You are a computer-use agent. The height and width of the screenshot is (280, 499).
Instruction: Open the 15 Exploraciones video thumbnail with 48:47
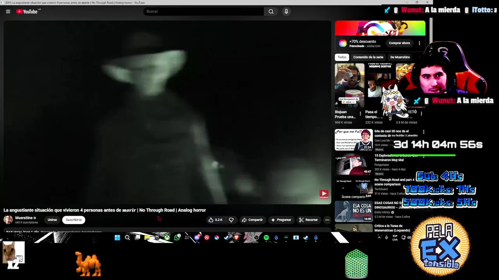coord(354,164)
